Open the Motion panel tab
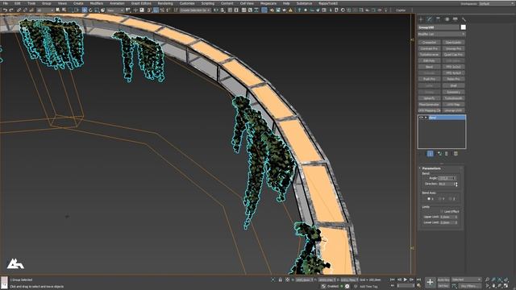 (447, 19)
